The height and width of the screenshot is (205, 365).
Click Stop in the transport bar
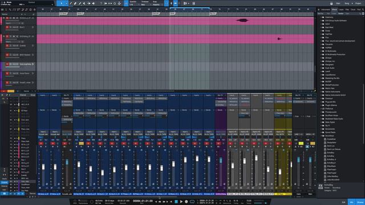point(176,202)
